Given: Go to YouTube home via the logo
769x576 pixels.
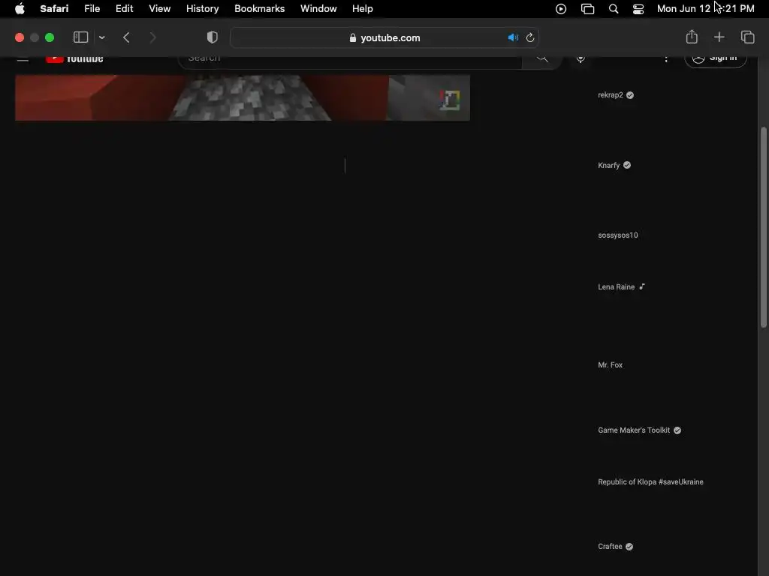Looking at the screenshot, I should [x=74, y=59].
